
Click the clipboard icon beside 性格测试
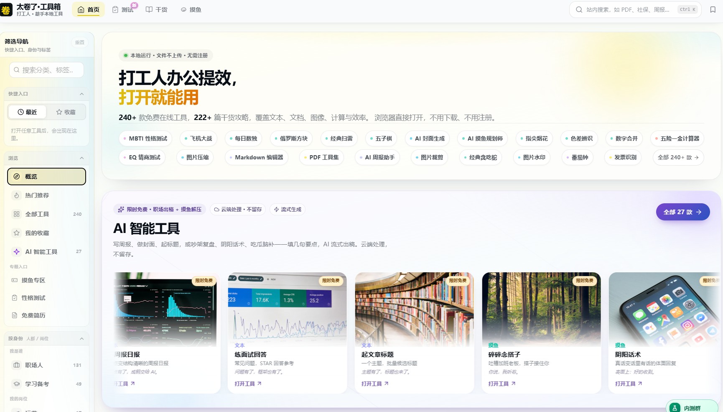pyautogui.click(x=15, y=298)
